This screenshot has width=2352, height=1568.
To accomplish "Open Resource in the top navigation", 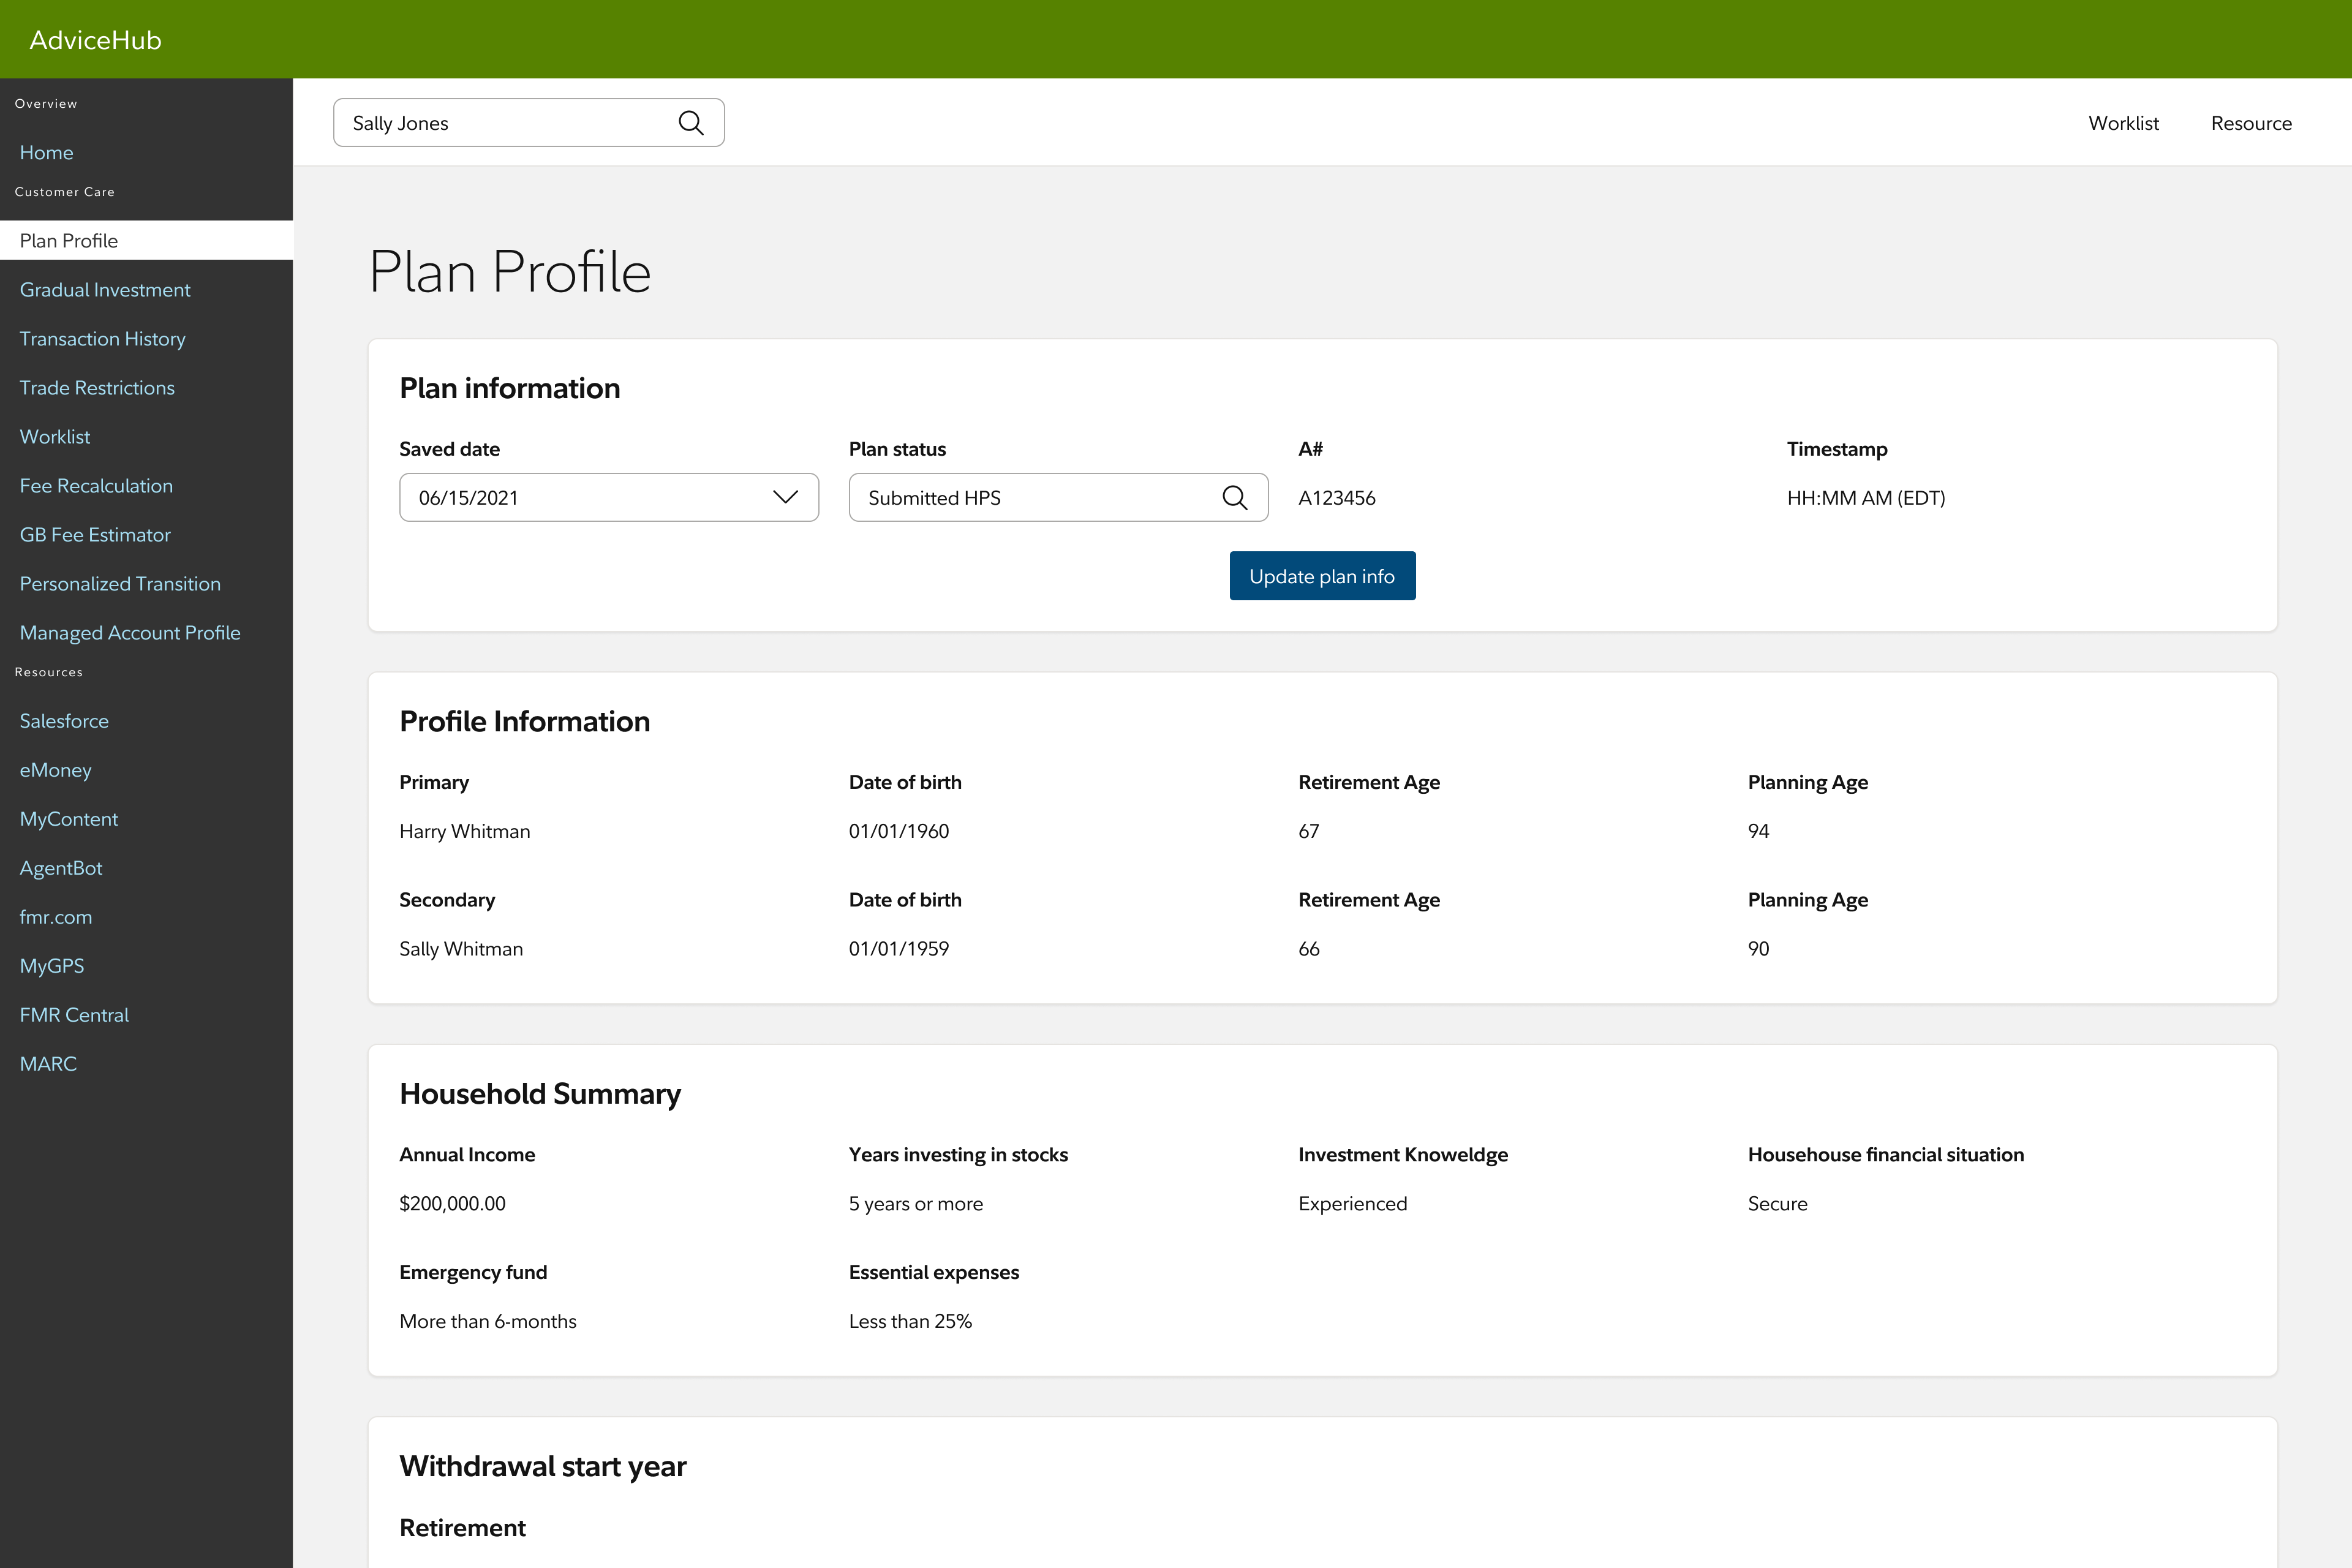I will click(x=2250, y=123).
